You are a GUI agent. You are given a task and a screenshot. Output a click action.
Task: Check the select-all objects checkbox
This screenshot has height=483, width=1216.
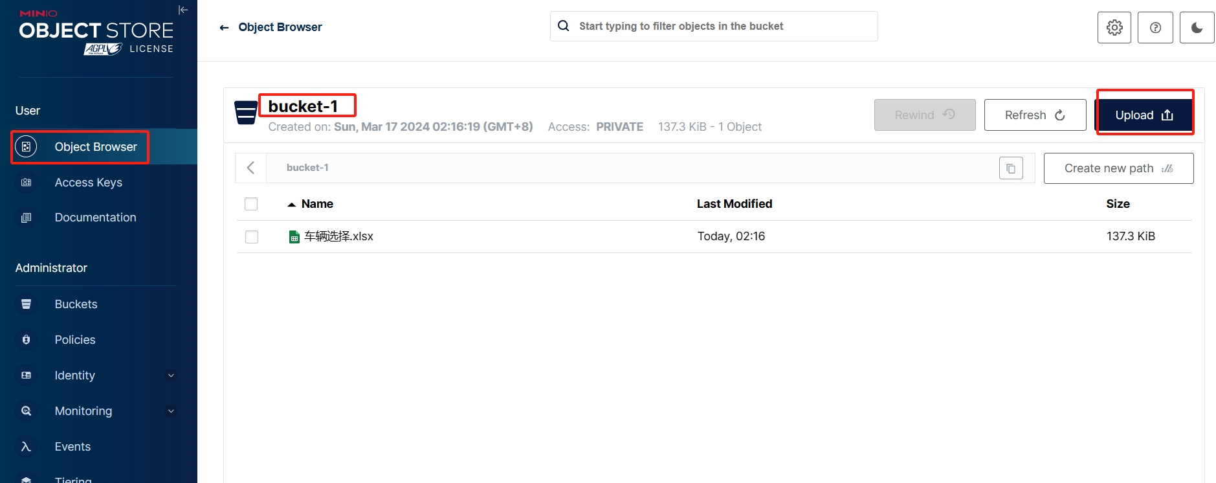coord(251,204)
